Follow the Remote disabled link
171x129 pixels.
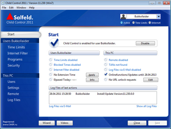coord(118,60)
